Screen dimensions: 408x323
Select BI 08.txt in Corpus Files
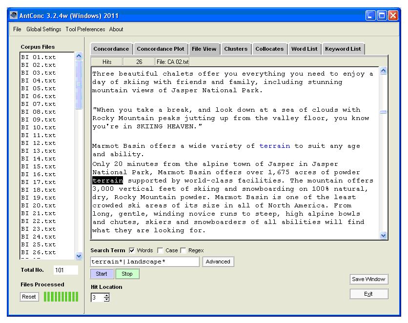coord(39,112)
